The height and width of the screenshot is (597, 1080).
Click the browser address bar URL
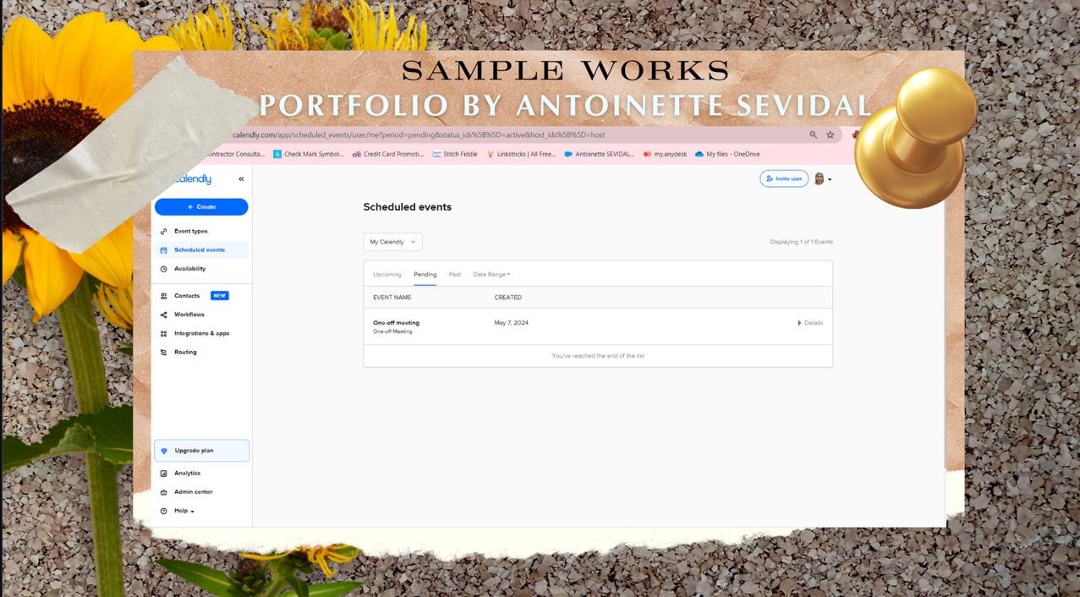(x=419, y=134)
